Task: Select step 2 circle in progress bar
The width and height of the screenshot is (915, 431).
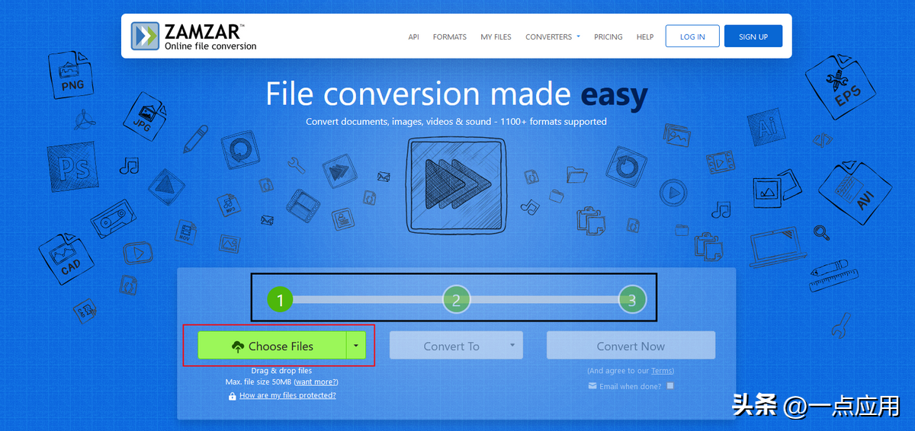Action: pos(456,300)
